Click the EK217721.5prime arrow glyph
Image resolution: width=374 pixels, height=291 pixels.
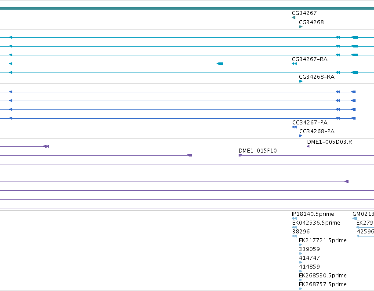(x=301, y=245)
